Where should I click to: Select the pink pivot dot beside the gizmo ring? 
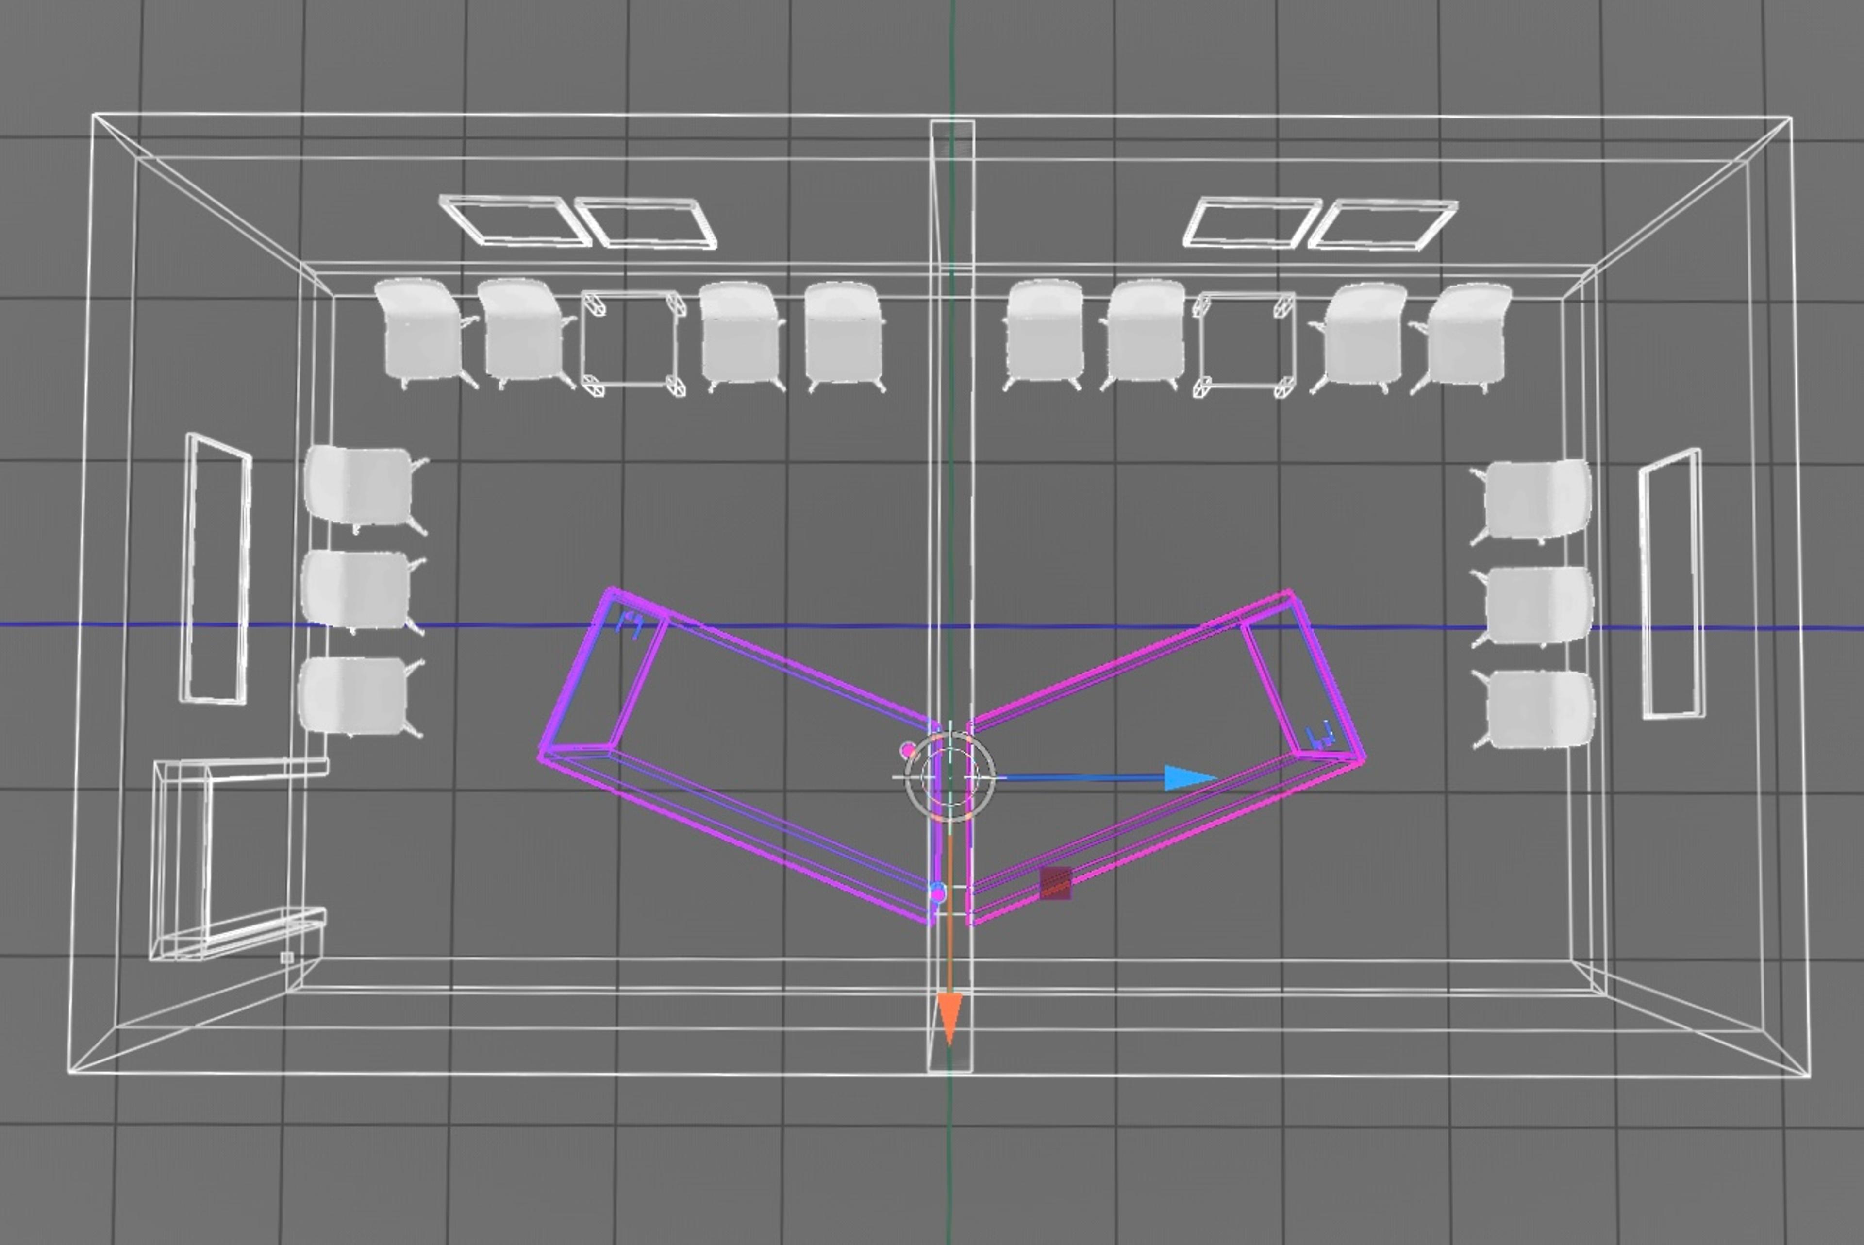point(909,750)
